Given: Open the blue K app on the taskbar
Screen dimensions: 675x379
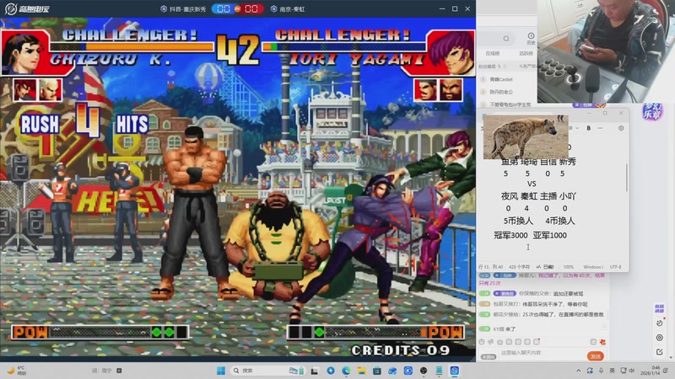Looking at the screenshot, I should (x=408, y=371).
